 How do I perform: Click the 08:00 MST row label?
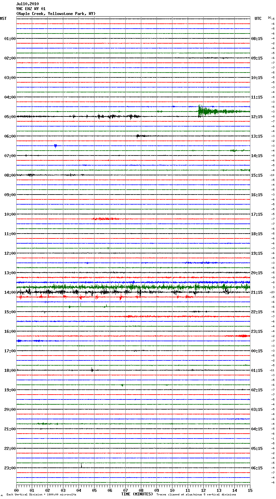(10, 175)
